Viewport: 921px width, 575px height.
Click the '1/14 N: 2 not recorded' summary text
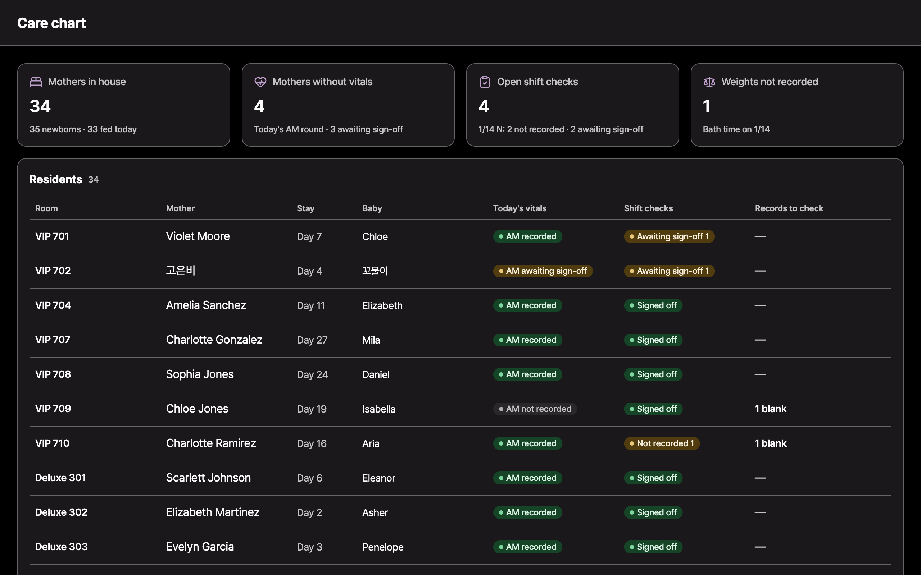coord(521,129)
